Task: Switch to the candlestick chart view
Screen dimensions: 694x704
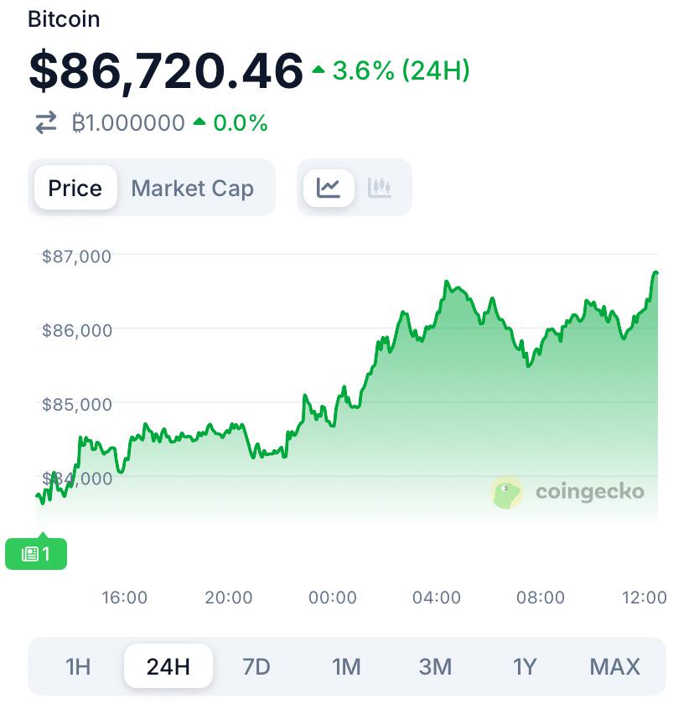Action: [x=380, y=188]
